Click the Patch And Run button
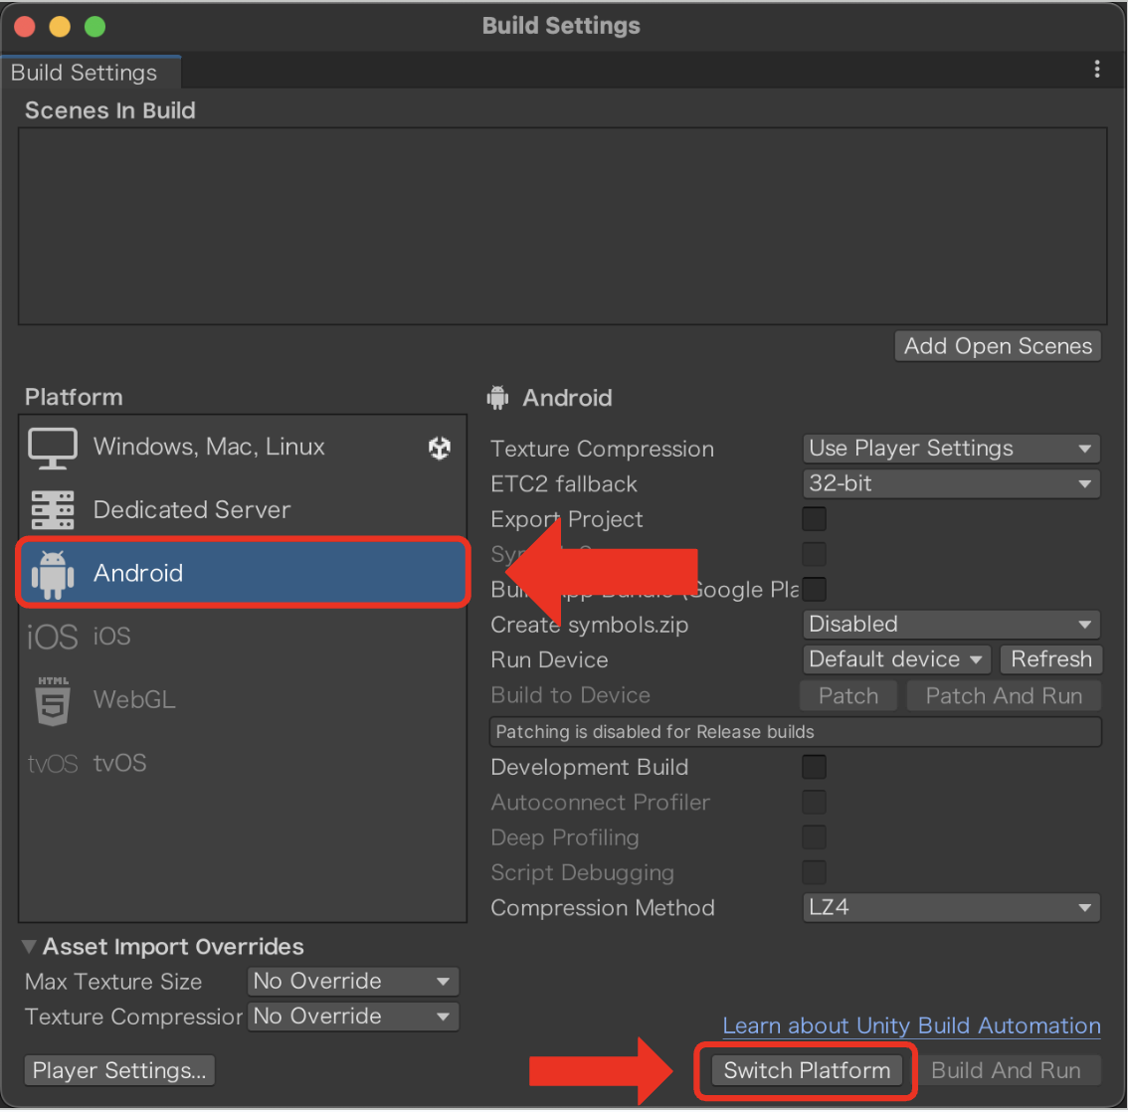Screen dimensions: 1128x1112 (x=1004, y=696)
